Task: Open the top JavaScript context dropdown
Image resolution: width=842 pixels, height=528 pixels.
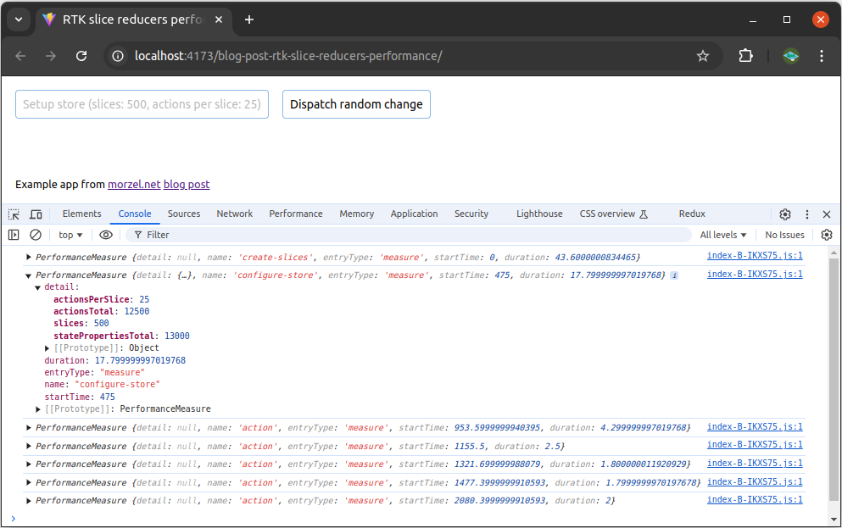Action: tap(70, 235)
